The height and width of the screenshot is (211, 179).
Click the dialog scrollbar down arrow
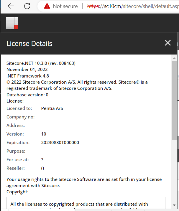coord(174,205)
